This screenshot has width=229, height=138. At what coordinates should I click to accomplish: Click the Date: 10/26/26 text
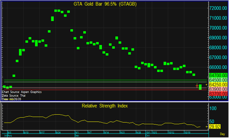click(x=12, y=99)
